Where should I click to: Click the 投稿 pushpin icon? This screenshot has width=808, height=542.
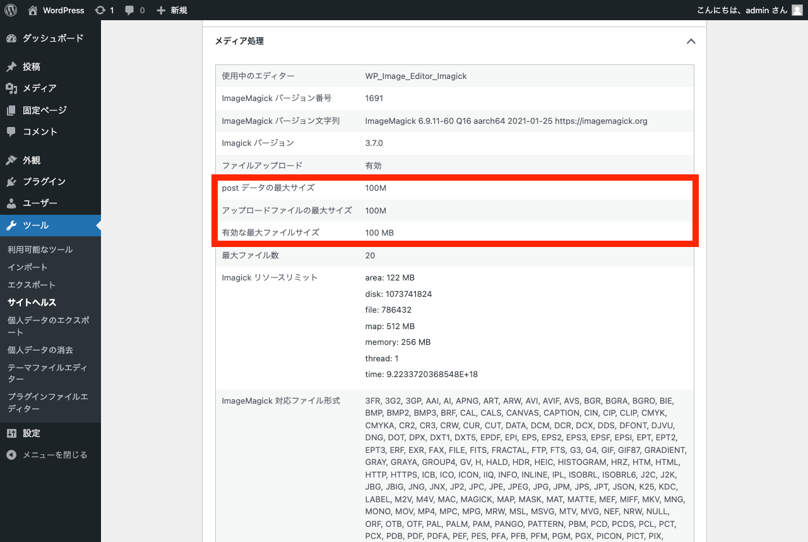[11, 66]
